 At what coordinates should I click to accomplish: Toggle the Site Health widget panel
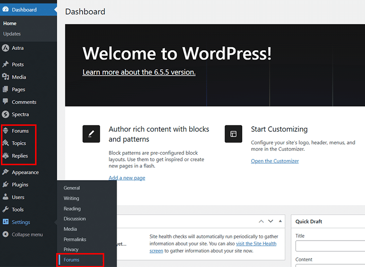pyautogui.click(x=280, y=221)
